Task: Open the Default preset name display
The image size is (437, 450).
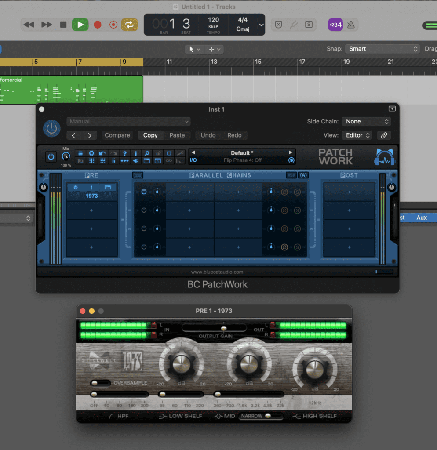Action: pyautogui.click(x=242, y=153)
